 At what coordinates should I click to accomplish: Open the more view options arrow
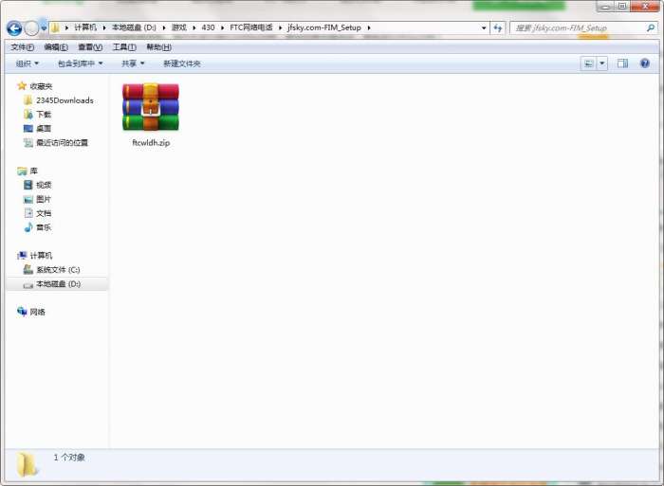[601, 63]
